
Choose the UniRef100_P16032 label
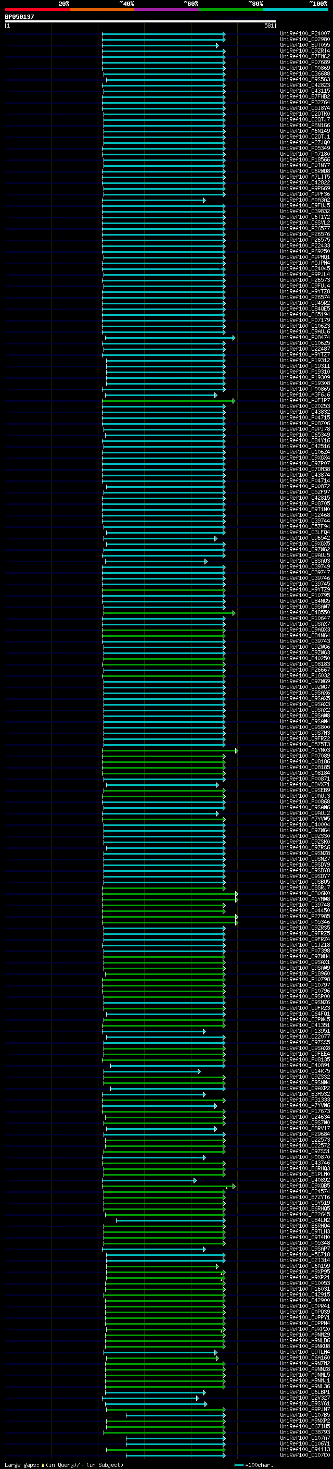pos(305,676)
